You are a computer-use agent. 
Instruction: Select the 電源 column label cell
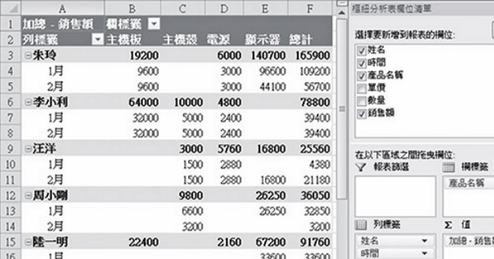coord(224,39)
